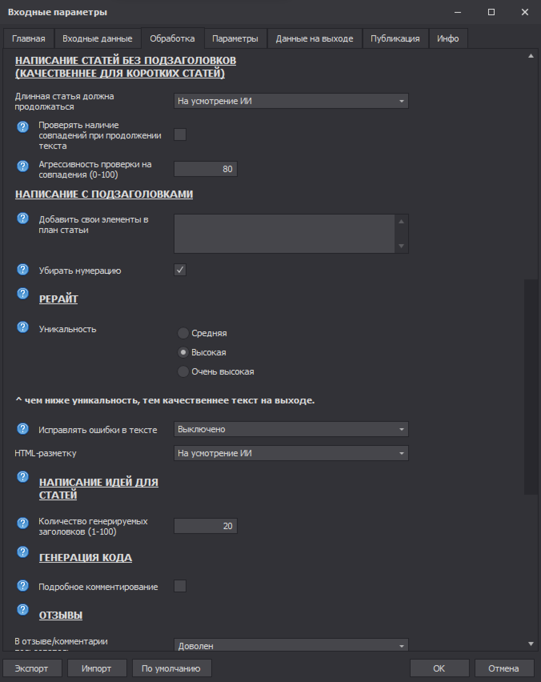Image resolution: width=541 pixels, height=682 pixels.
Task: Open the HTML-разметку dropdown
Action: (291, 453)
